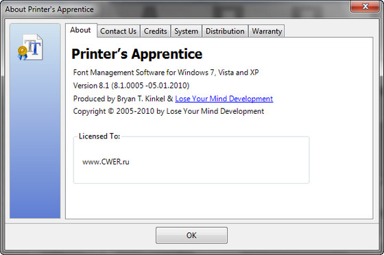Screen dimensions: 384x255
Task: Click the Copyright 2005-2010 text line
Action: [169, 111]
